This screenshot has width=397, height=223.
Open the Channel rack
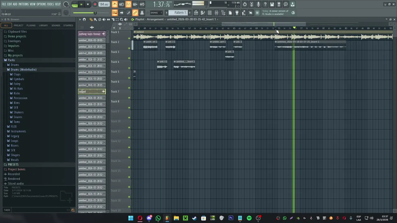pos(210,13)
